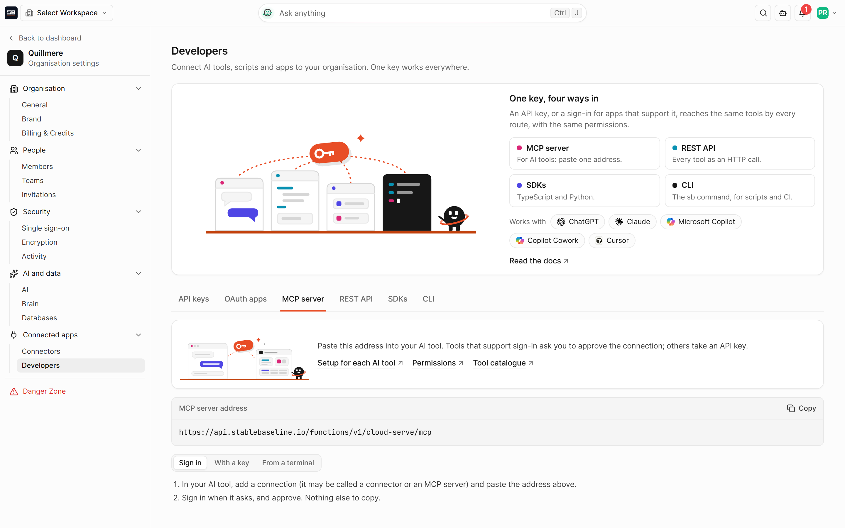Collapse the Connected apps section chevron

click(138, 335)
